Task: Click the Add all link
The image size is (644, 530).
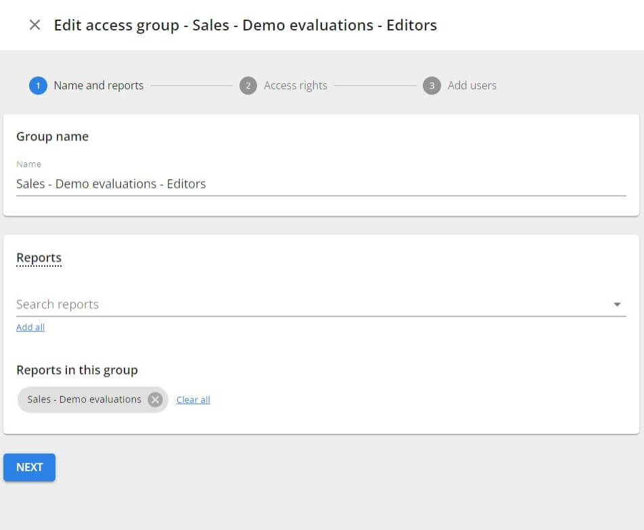Action: (30, 327)
